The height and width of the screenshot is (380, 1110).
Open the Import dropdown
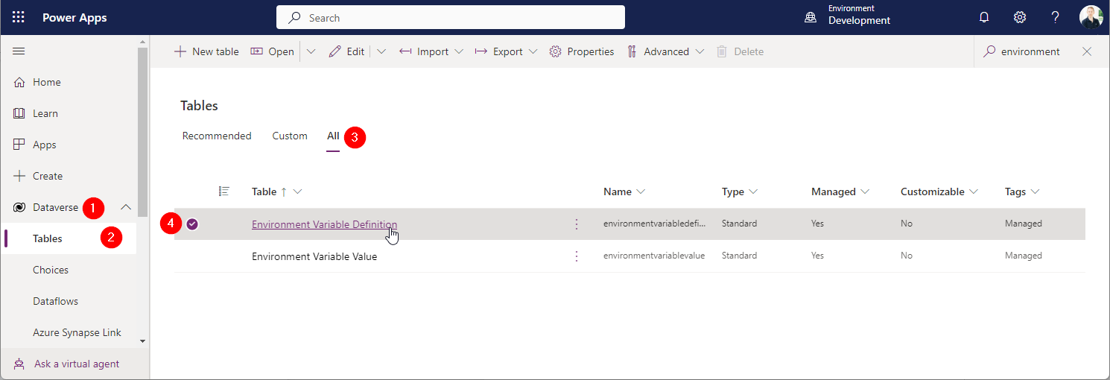(431, 51)
